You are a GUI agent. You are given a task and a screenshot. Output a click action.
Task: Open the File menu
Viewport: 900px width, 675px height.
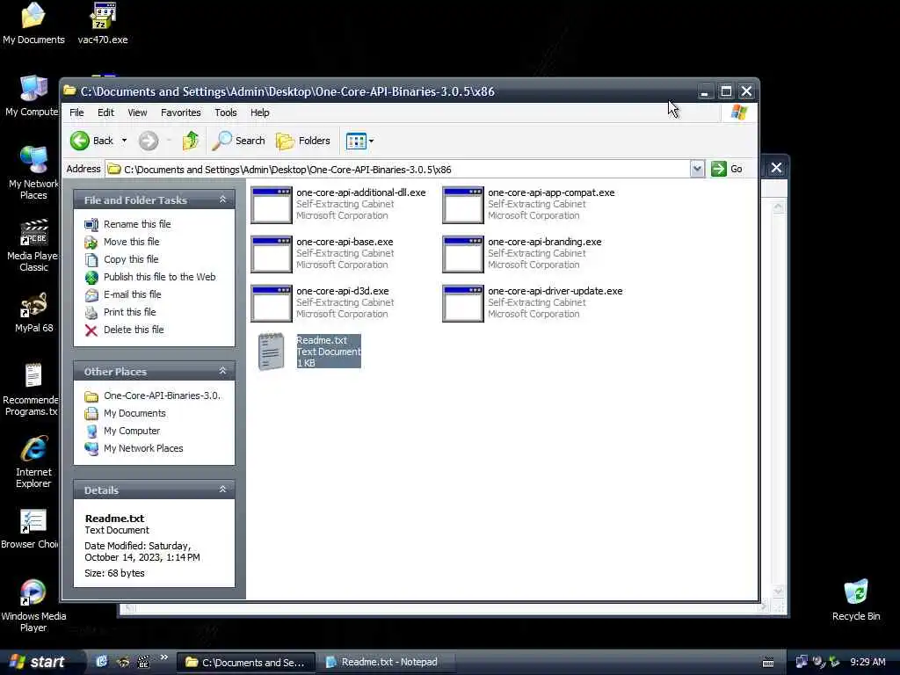[x=76, y=112]
